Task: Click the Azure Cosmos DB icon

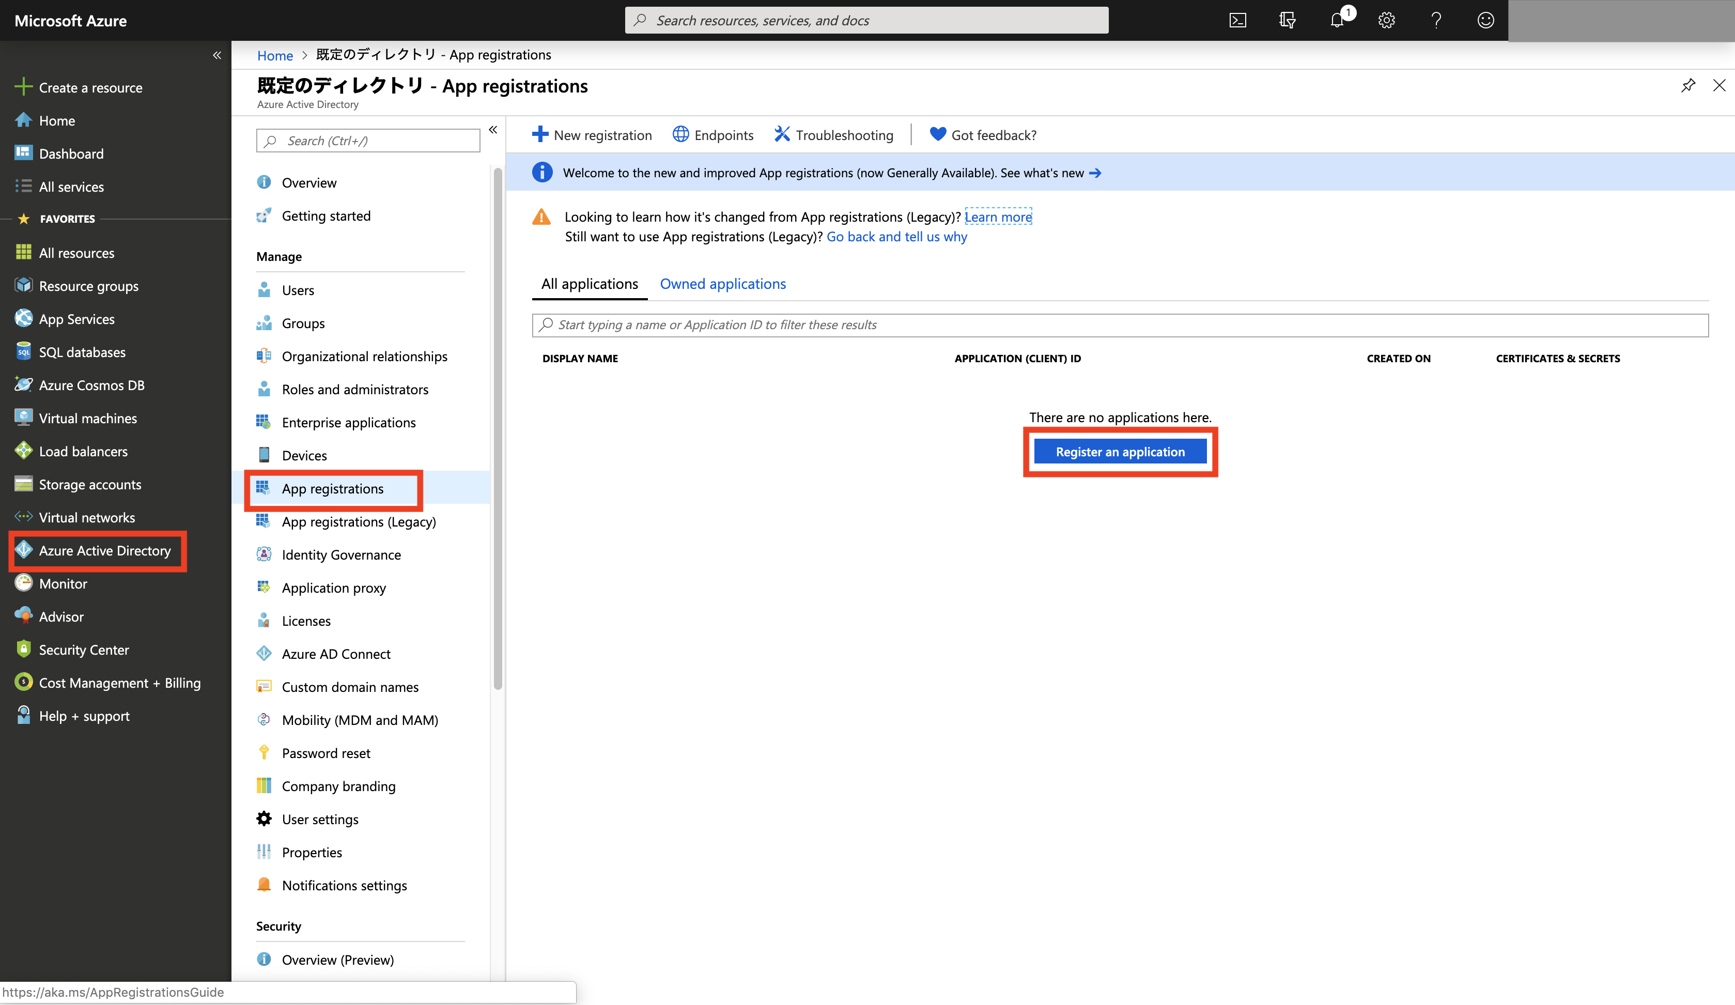Action: (x=23, y=384)
